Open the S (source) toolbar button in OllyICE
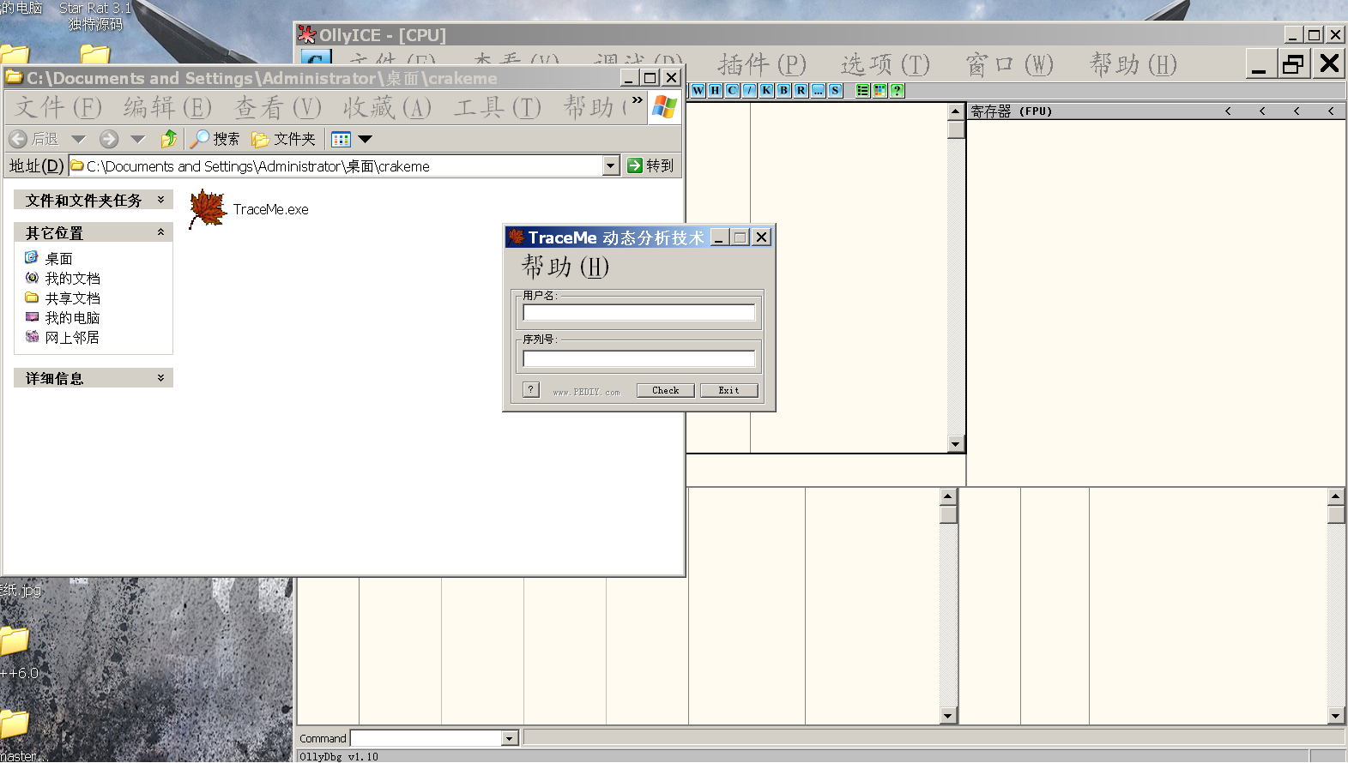Viewport: 1348px width, 763px height. (836, 90)
